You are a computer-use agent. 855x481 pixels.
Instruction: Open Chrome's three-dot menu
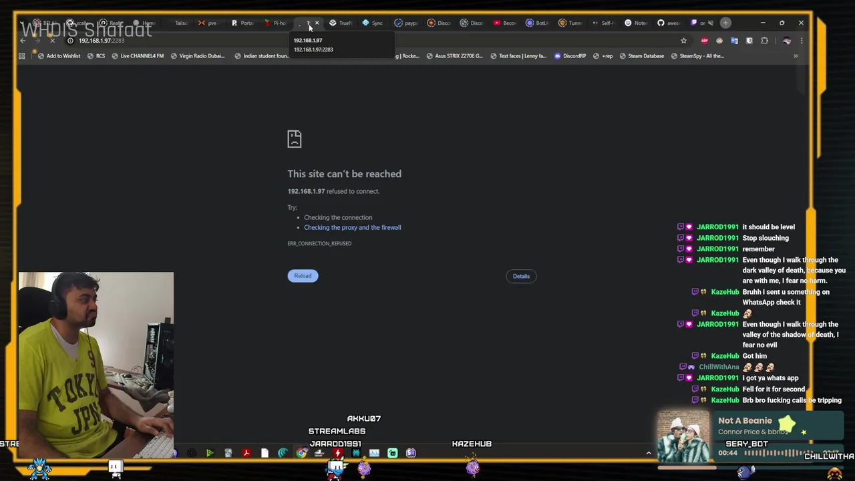[x=802, y=41]
